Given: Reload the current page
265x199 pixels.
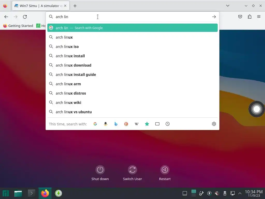Looking at the screenshot, I should tap(25, 17).
